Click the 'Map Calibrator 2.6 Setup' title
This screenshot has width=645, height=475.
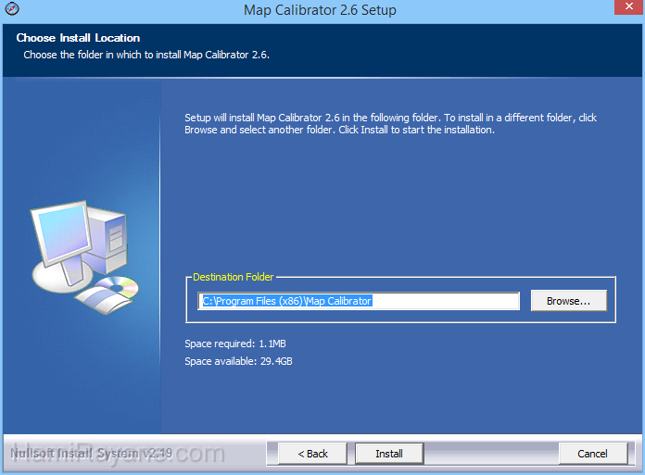[320, 10]
